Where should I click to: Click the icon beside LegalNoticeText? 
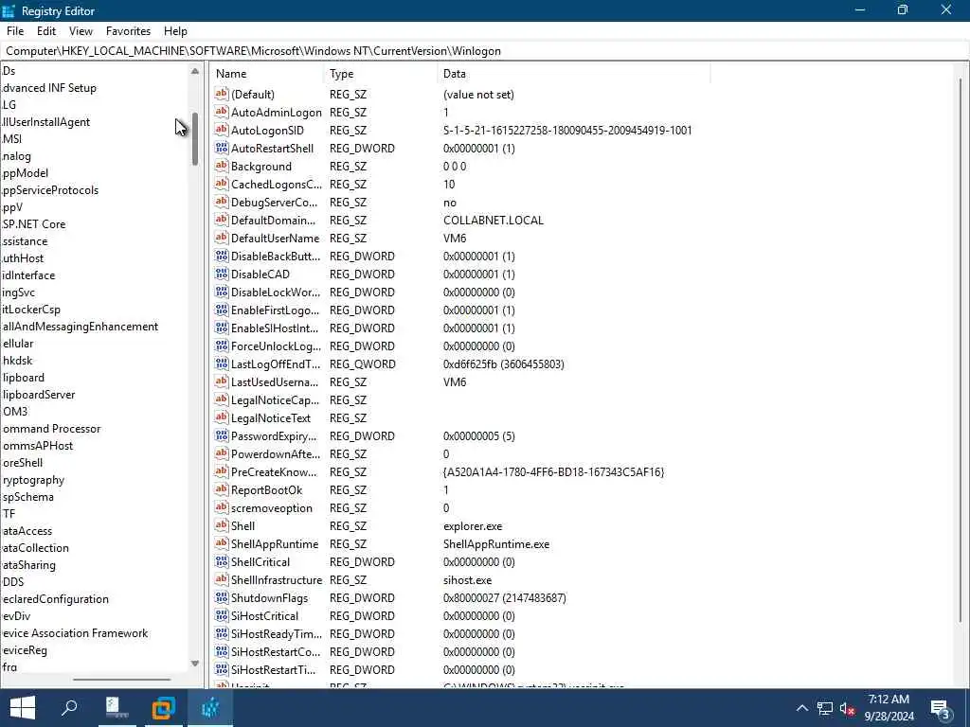[x=221, y=417]
